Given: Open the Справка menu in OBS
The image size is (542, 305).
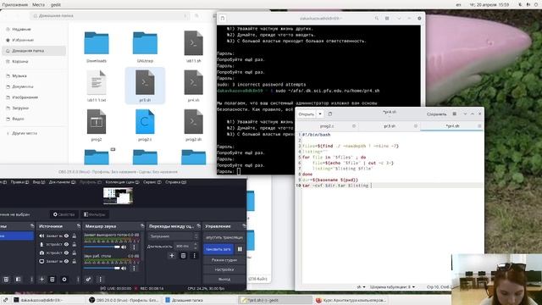Looking at the screenshot, I should [175, 182].
